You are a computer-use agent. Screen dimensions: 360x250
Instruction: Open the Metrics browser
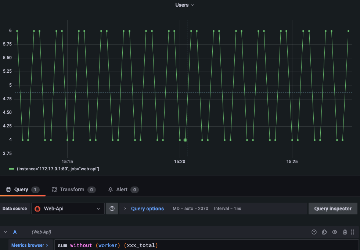pos(30,245)
